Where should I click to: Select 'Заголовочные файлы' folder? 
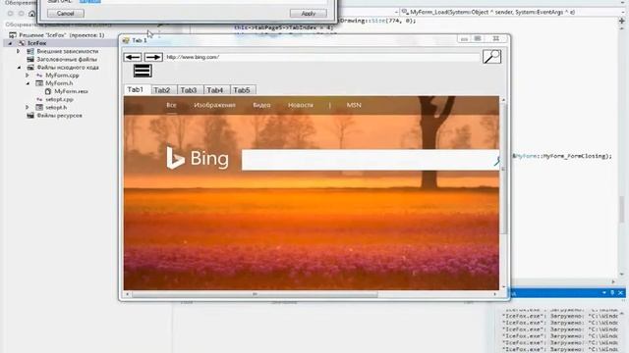pyautogui.click(x=67, y=59)
